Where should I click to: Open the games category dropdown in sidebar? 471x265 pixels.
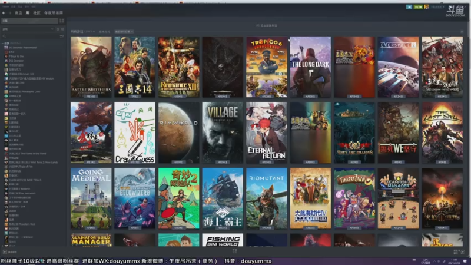[x=28, y=29]
